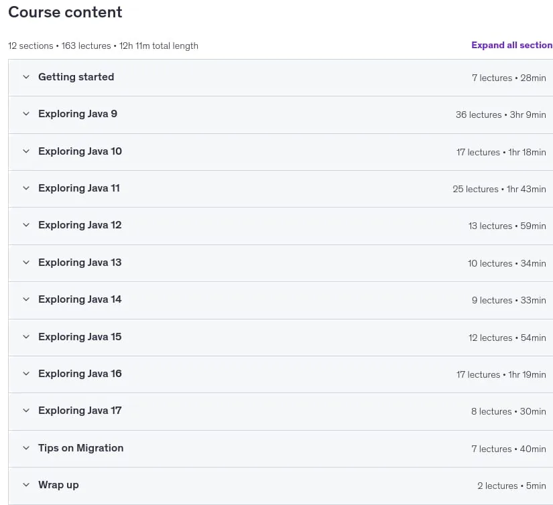553x505 pixels.
Task: Click Expand all sections link
Action: click(511, 45)
